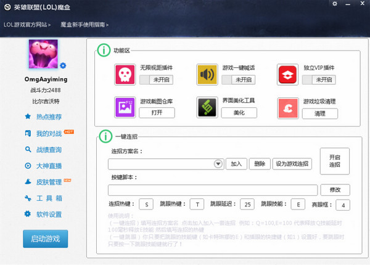Click the play icon beside 大神直播
The width and height of the screenshot is (370, 265).
[28, 166]
